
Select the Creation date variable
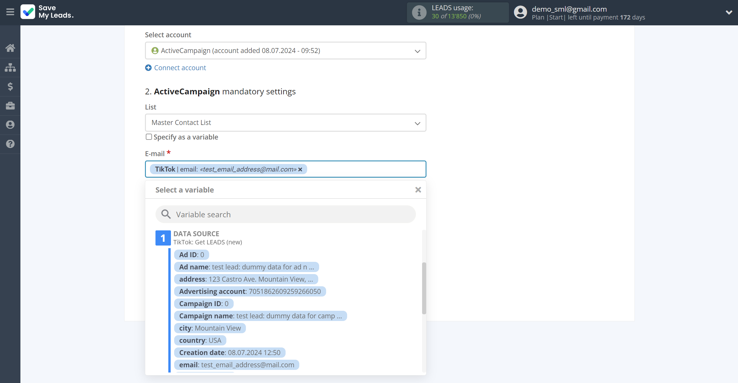pos(230,353)
